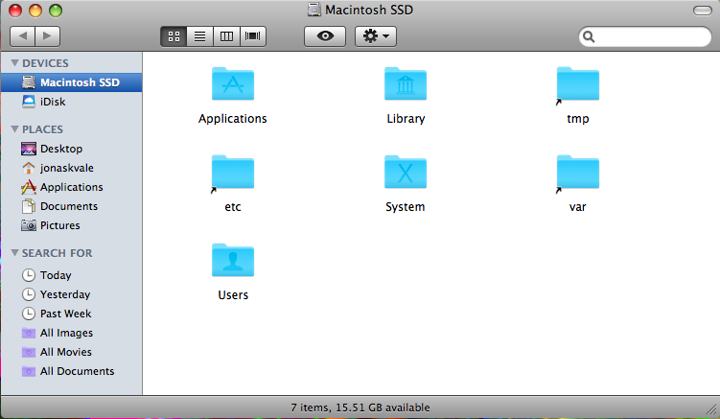Show files from Past Week
Image resolution: width=720 pixels, height=419 pixels.
click(72, 314)
